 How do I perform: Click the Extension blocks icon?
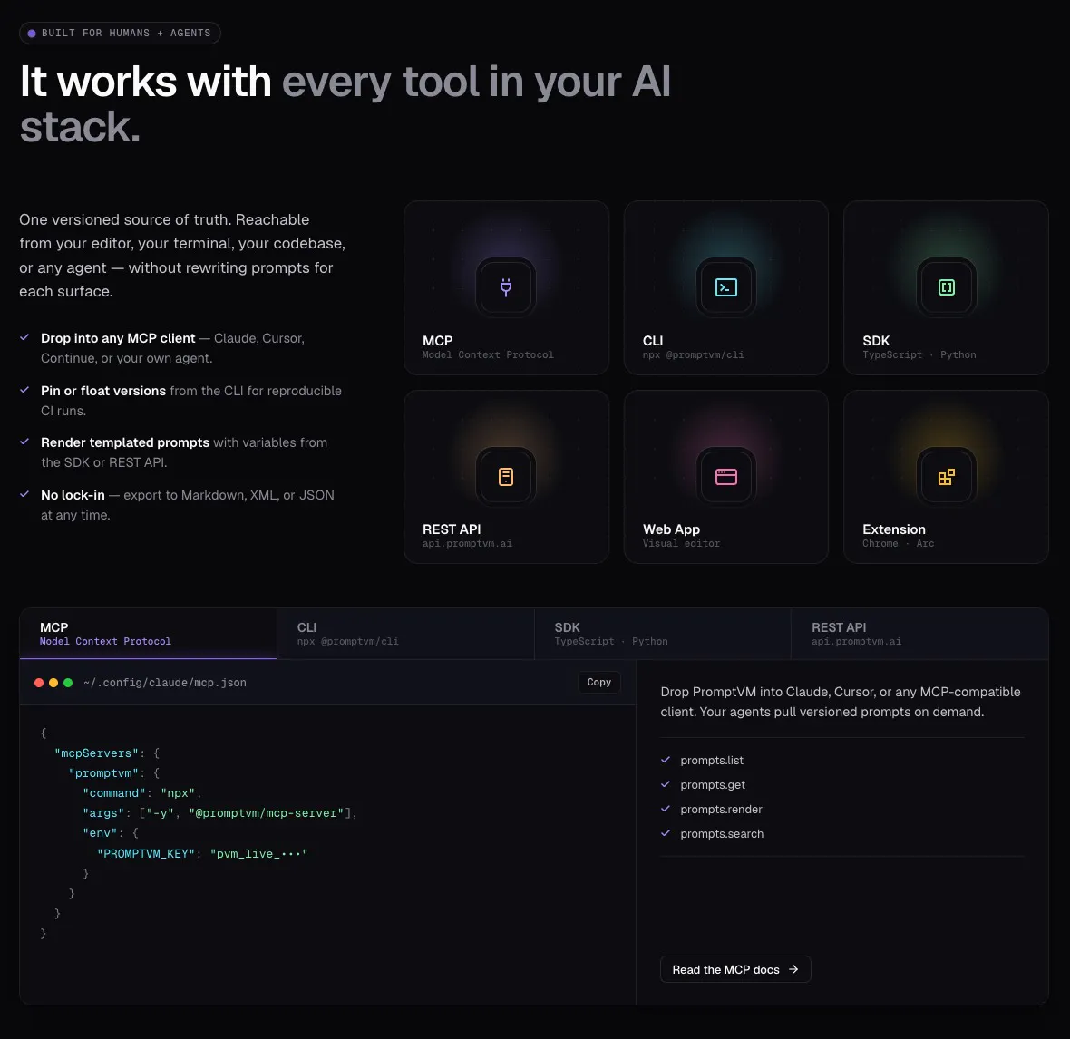click(x=946, y=476)
